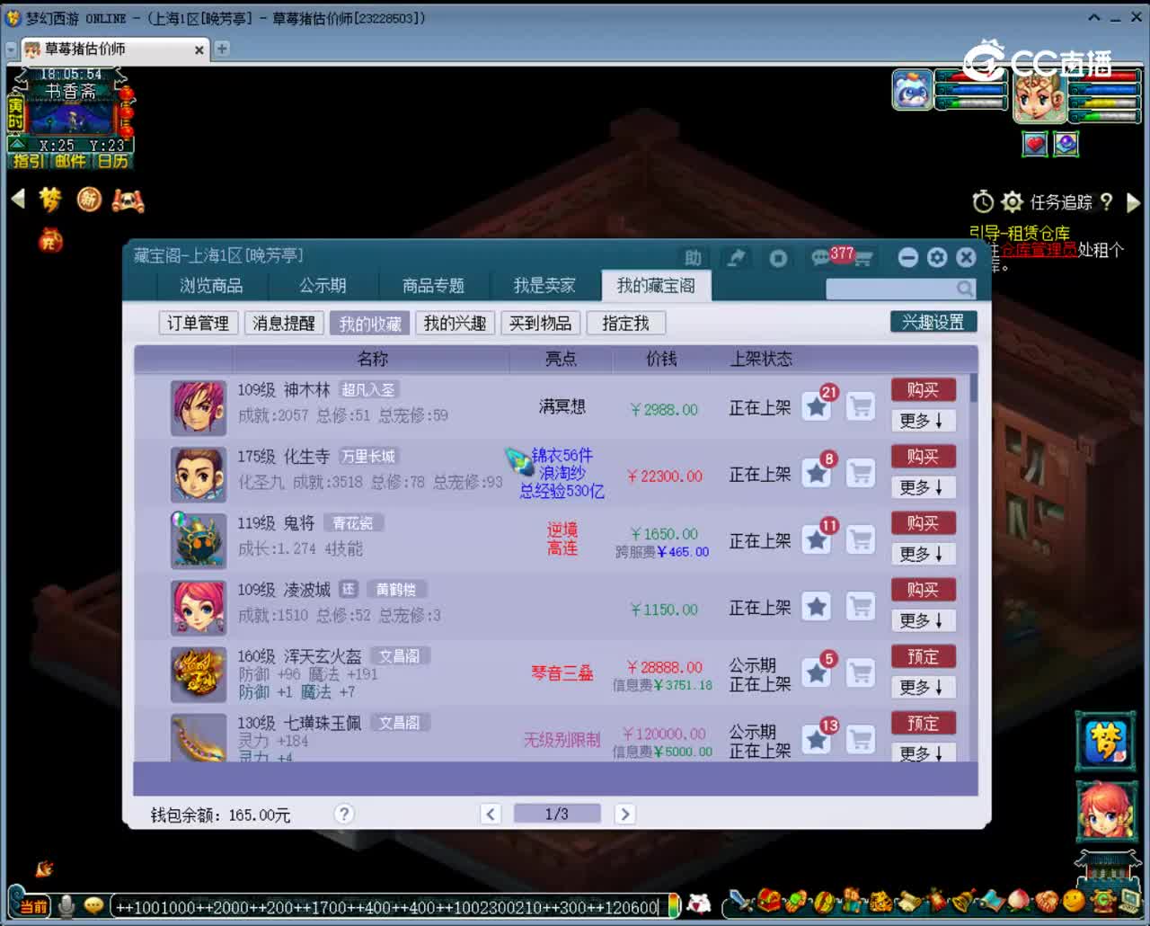Screen dimensions: 1150x926
Task: Add 175级 化生寺 to shopping cart
Action: [x=861, y=474]
